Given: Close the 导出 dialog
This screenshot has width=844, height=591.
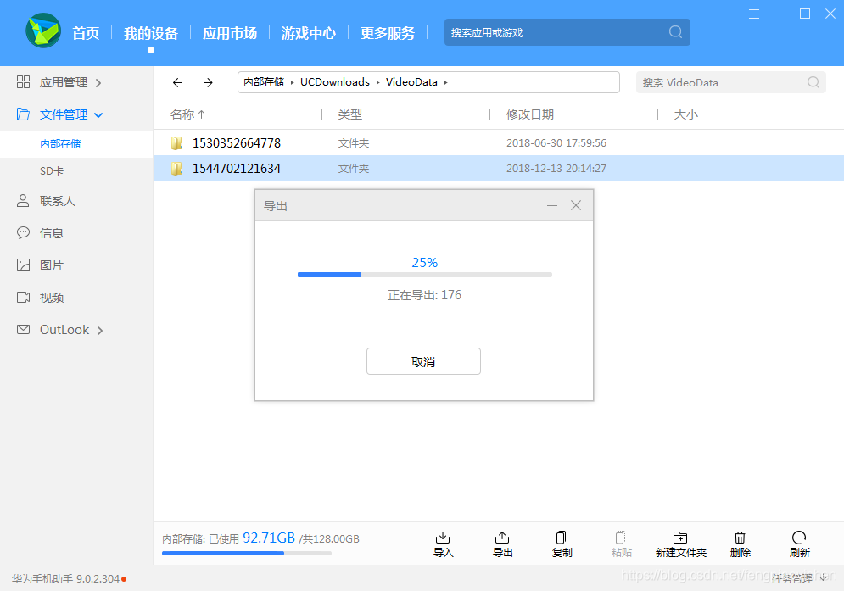Looking at the screenshot, I should click(576, 205).
